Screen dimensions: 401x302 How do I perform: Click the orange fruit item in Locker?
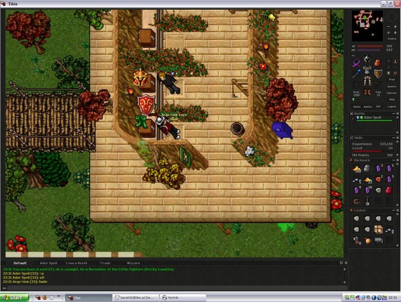point(367,241)
